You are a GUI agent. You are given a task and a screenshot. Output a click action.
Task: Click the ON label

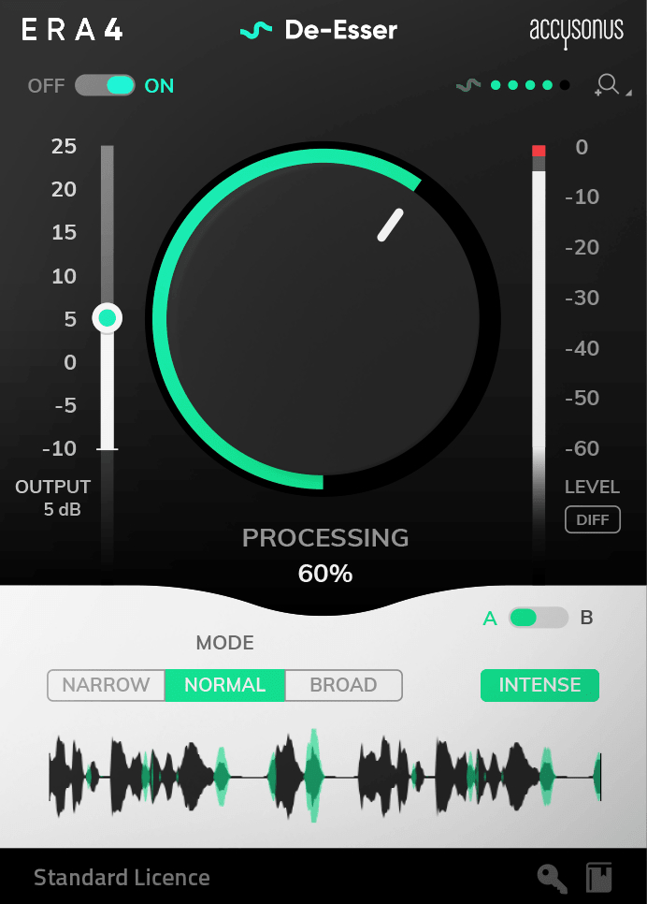159,86
